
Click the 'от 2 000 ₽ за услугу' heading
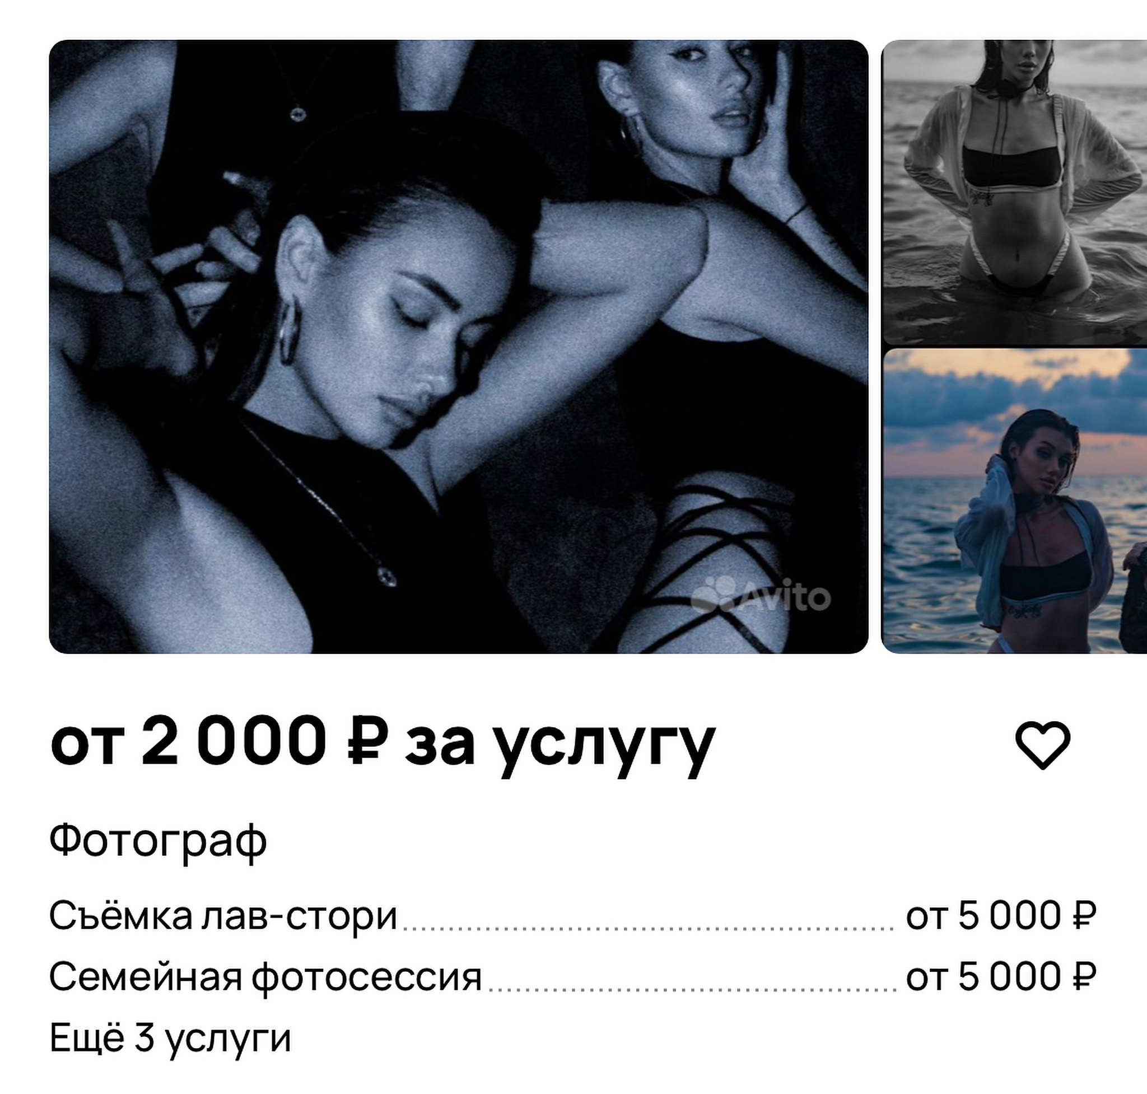pos(383,744)
